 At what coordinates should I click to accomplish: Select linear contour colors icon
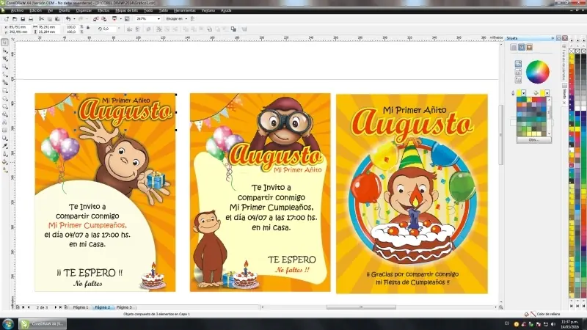point(518,64)
